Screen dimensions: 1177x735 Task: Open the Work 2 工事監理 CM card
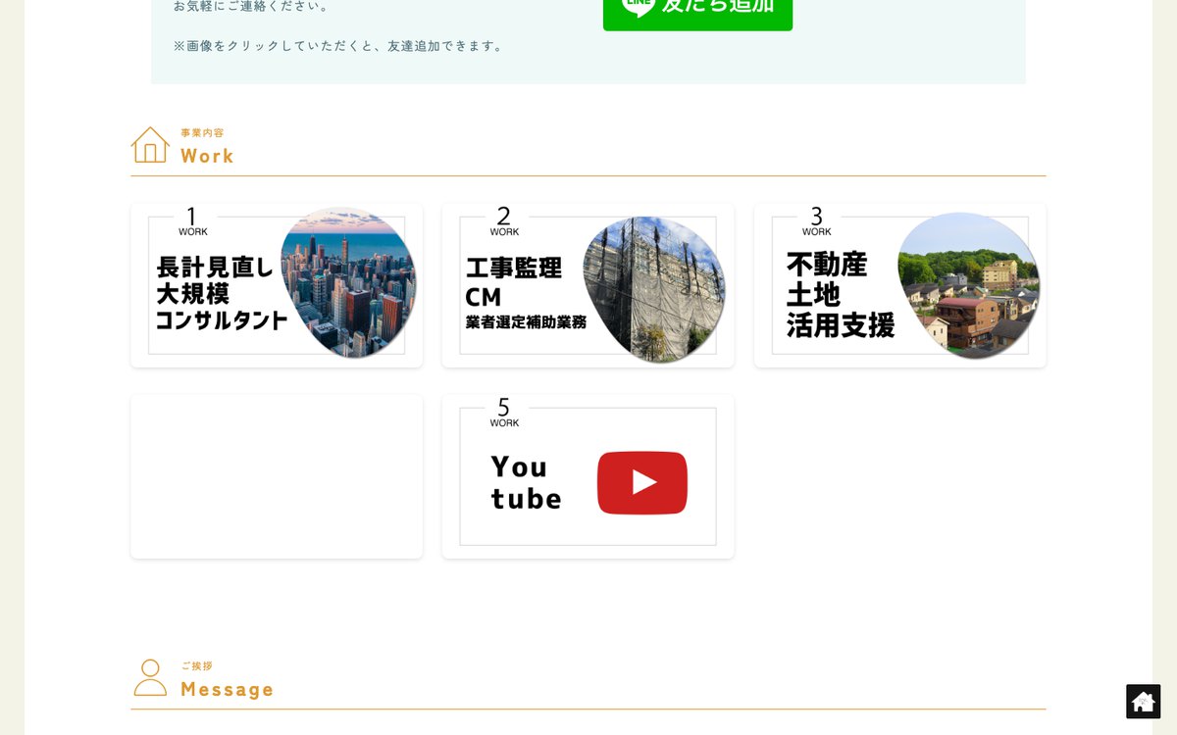coord(588,285)
